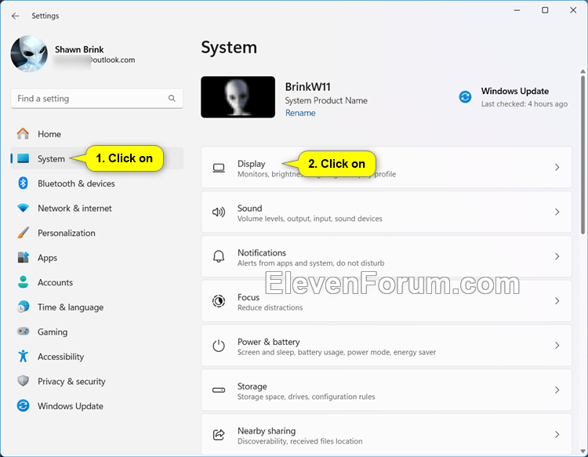
Task: Click the Network wifi icon
Action: pyautogui.click(x=23, y=208)
